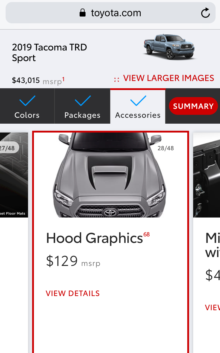
Task: Click the expand icon beside View Larger Images
Action: tap(116, 79)
